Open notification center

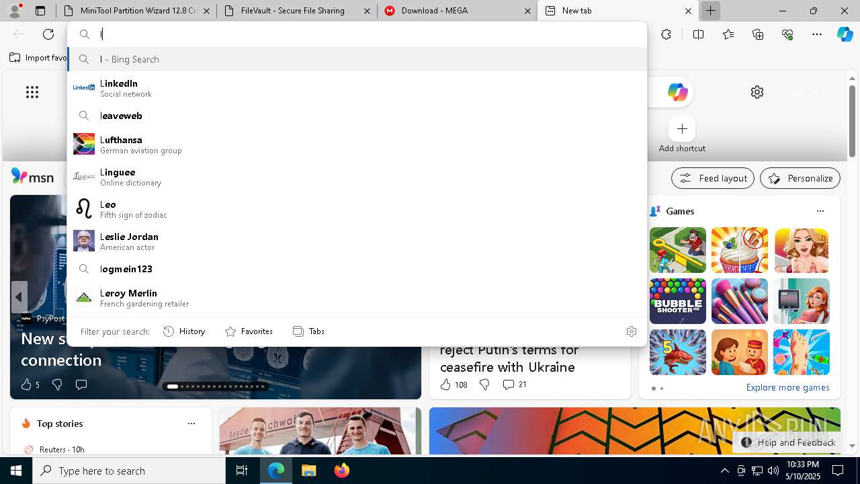tap(838, 471)
